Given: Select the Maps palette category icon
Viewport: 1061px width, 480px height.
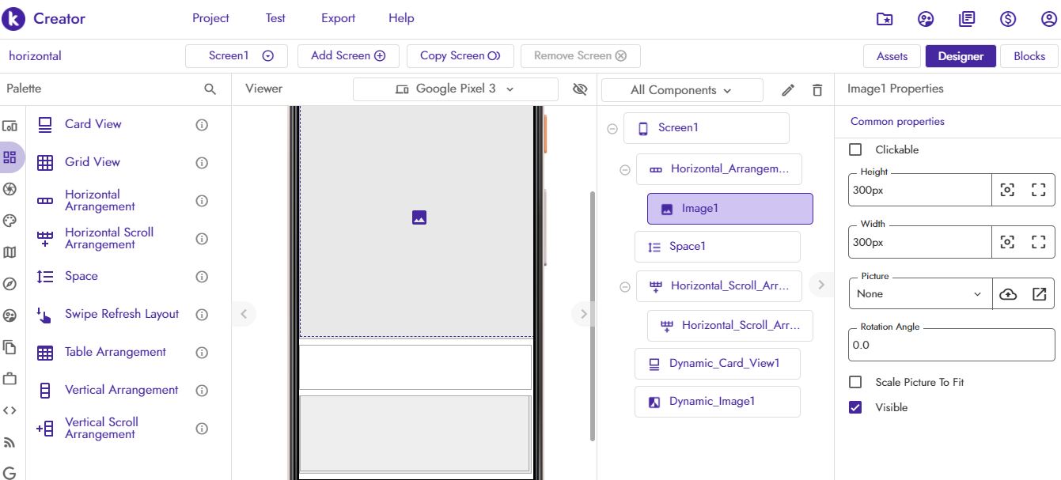Looking at the screenshot, I should pos(10,252).
